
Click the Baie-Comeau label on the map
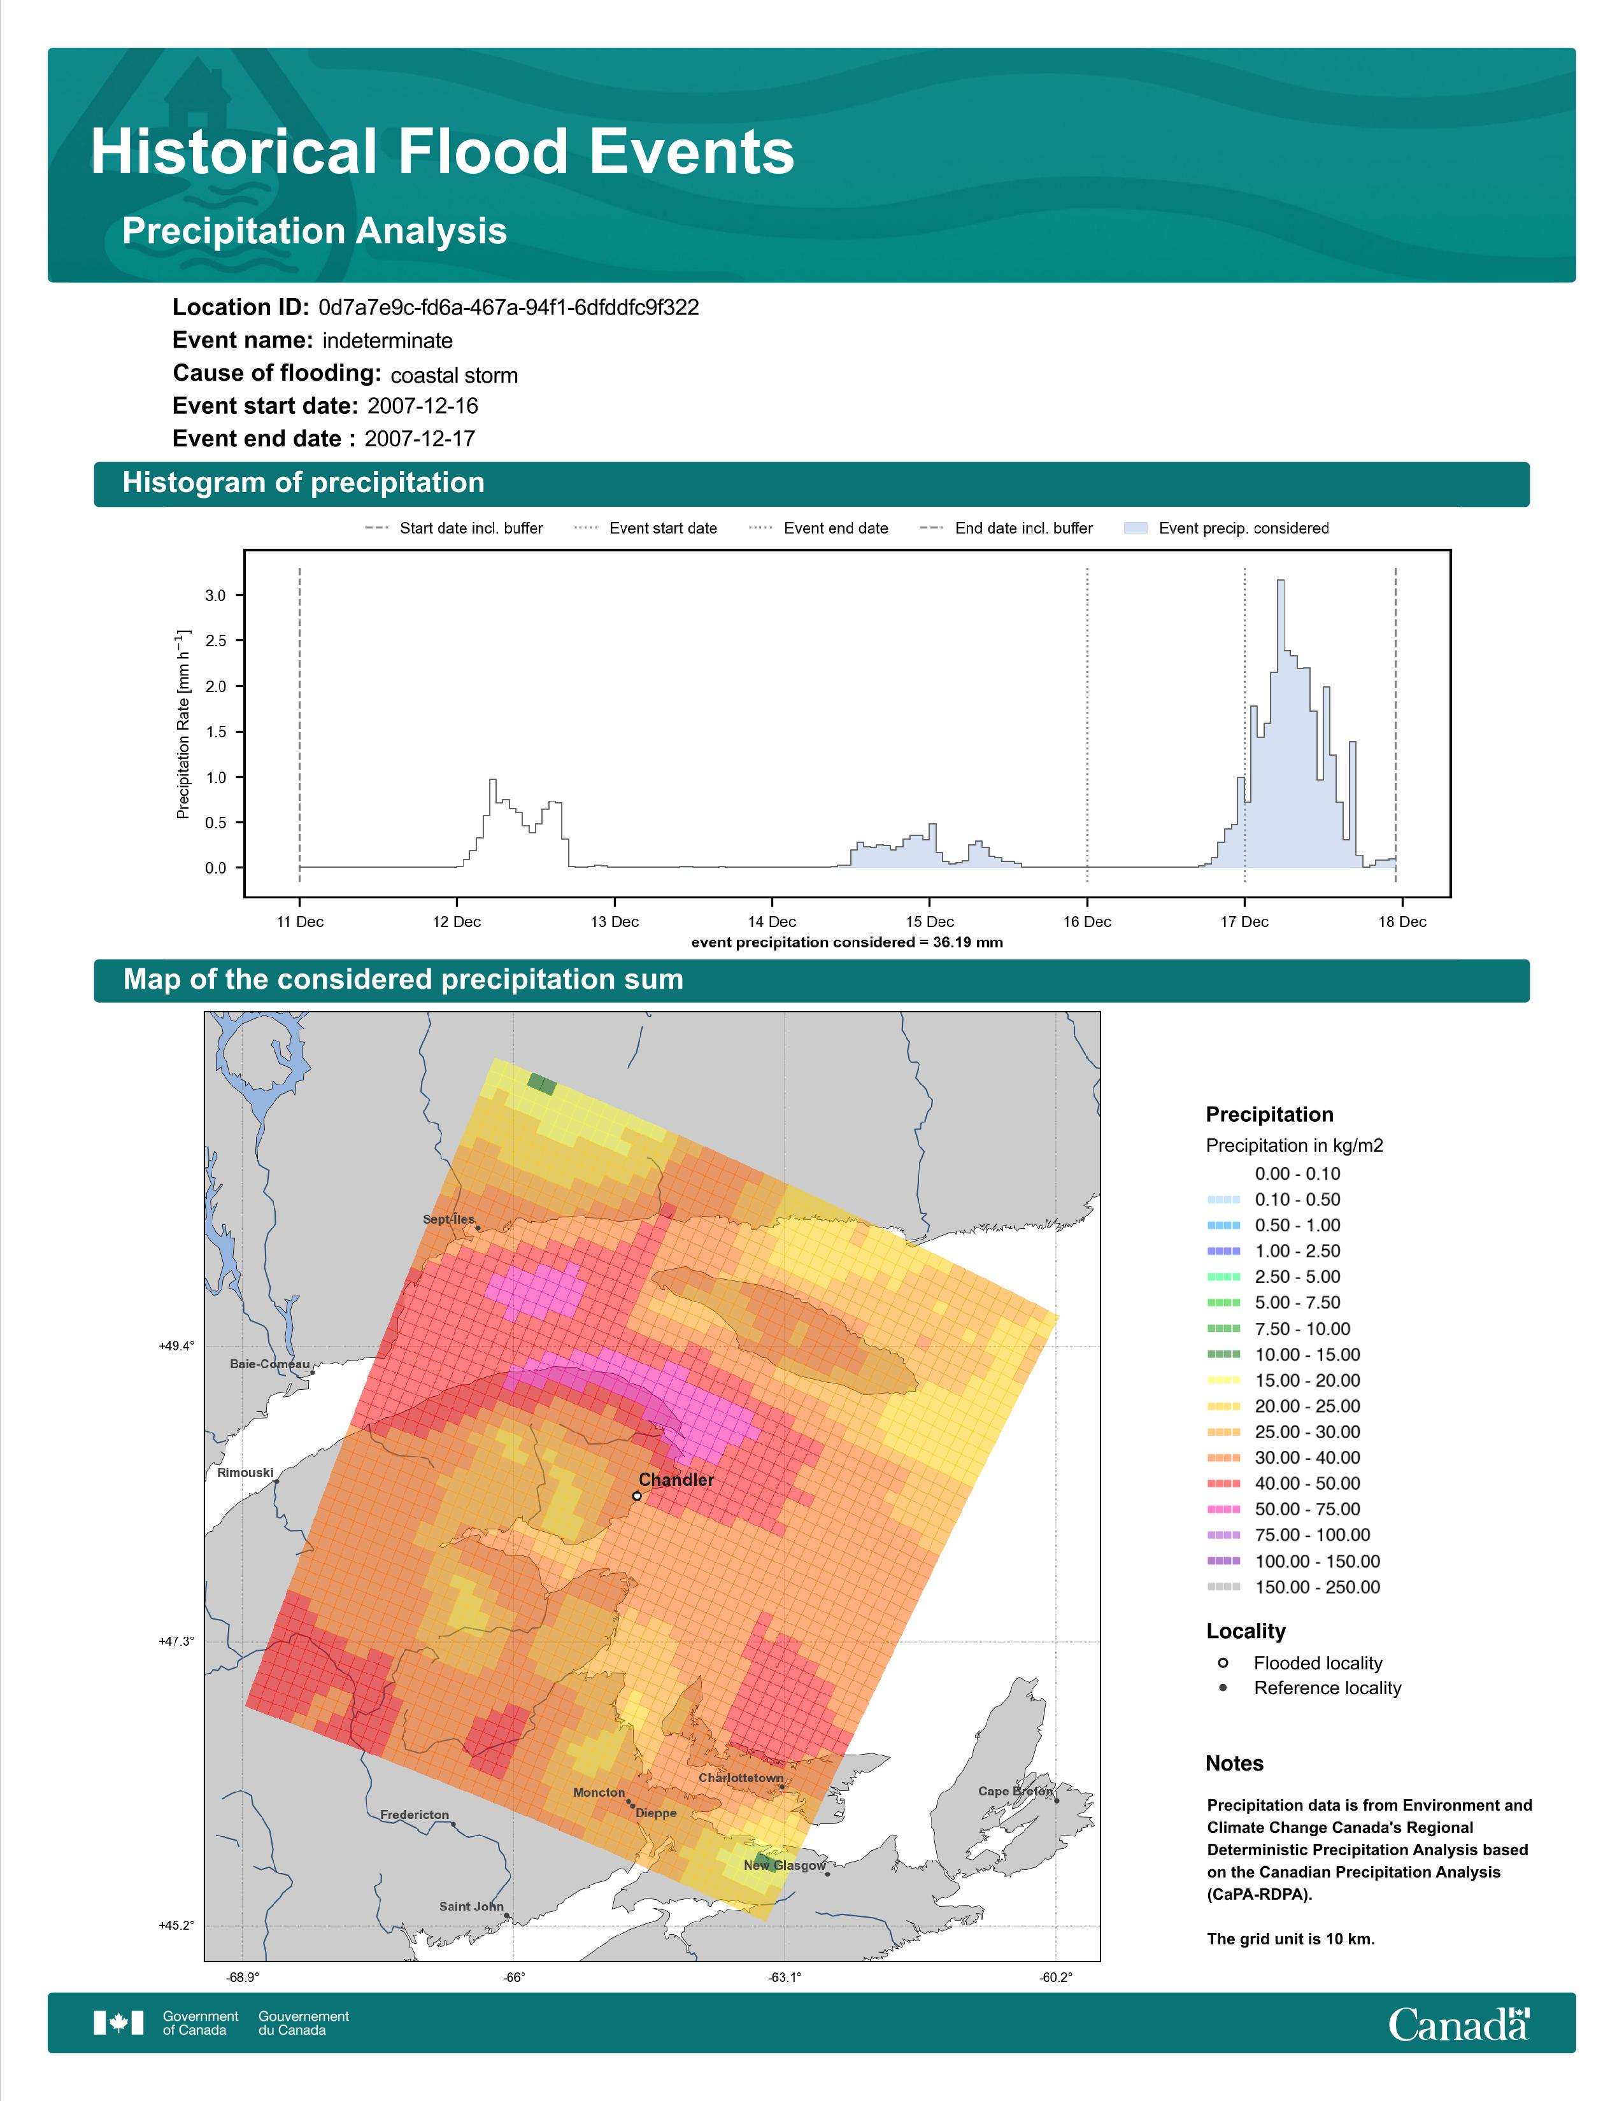point(270,1364)
